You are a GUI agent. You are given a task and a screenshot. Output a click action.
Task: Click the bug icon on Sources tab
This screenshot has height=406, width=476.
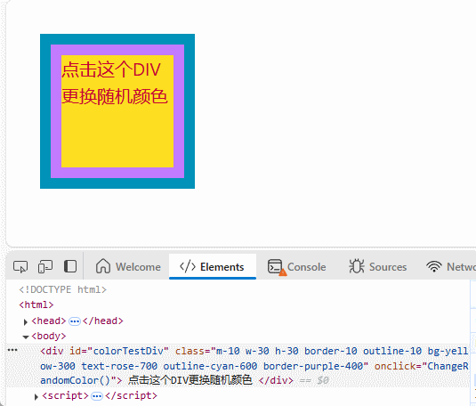357,266
